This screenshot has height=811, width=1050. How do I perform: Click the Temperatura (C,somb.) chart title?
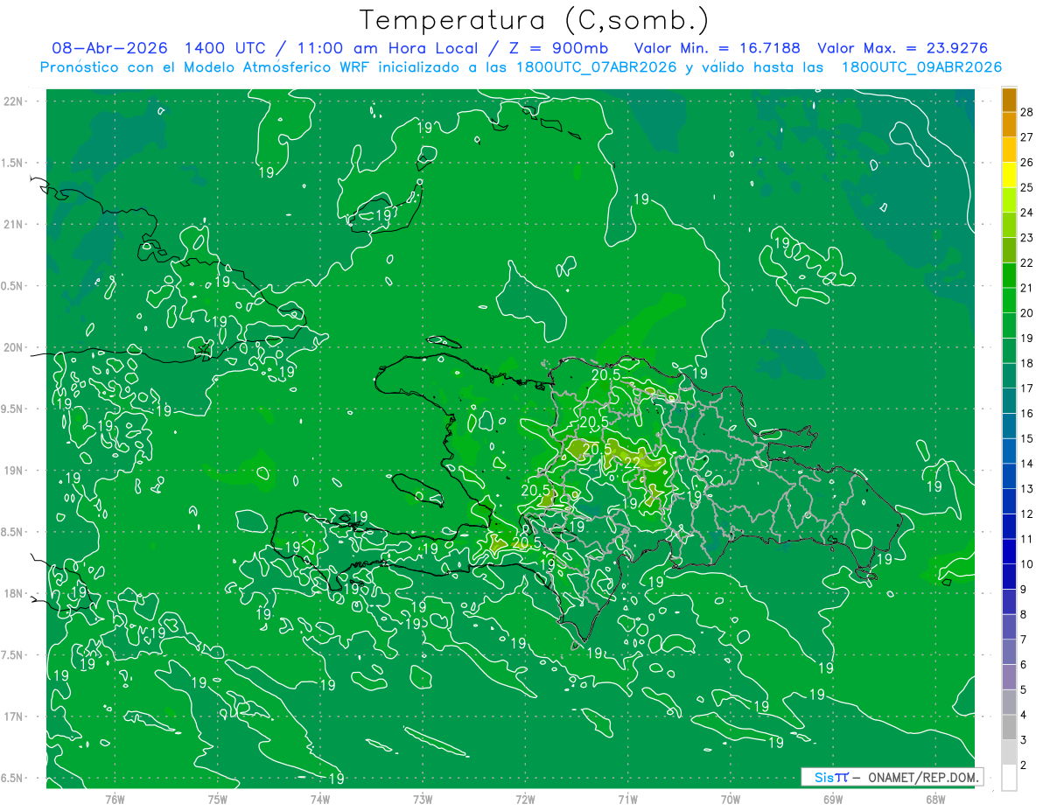(x=535, y=19)
